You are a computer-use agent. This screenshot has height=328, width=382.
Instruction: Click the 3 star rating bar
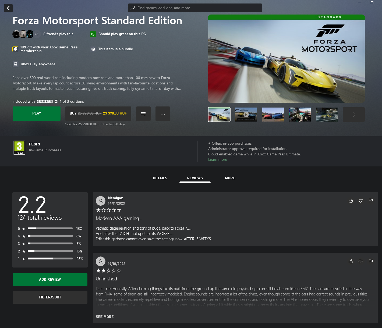click(50, 244)
